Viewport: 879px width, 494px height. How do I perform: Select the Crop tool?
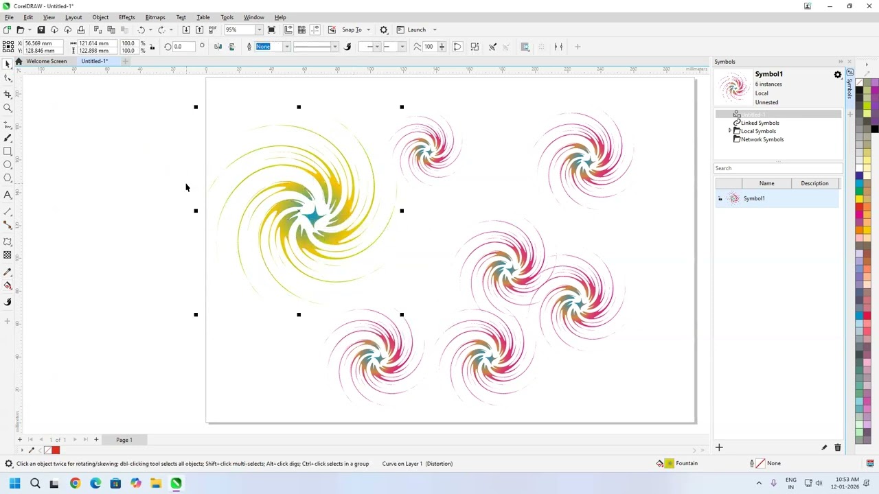8,94
